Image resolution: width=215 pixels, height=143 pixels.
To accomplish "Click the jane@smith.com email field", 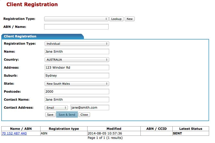I will (90, 108).
